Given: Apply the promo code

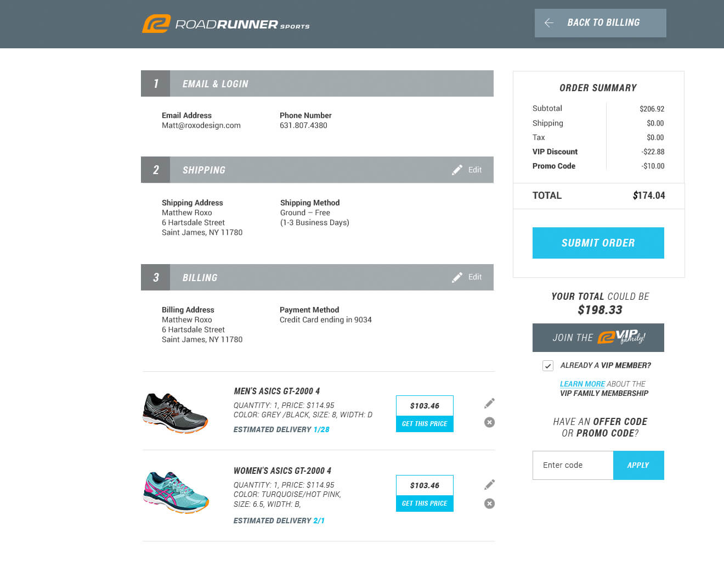Looking at the screenshot, I should (638, 465).
